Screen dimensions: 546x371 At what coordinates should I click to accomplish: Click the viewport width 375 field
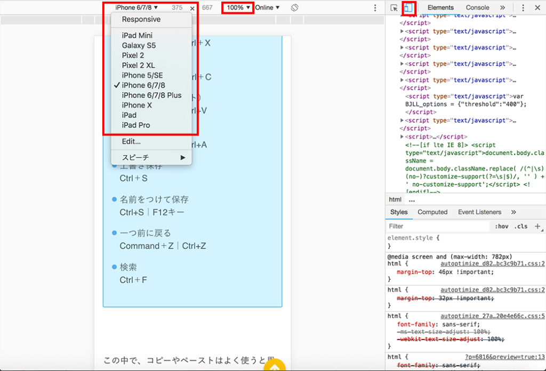[177, 7]
